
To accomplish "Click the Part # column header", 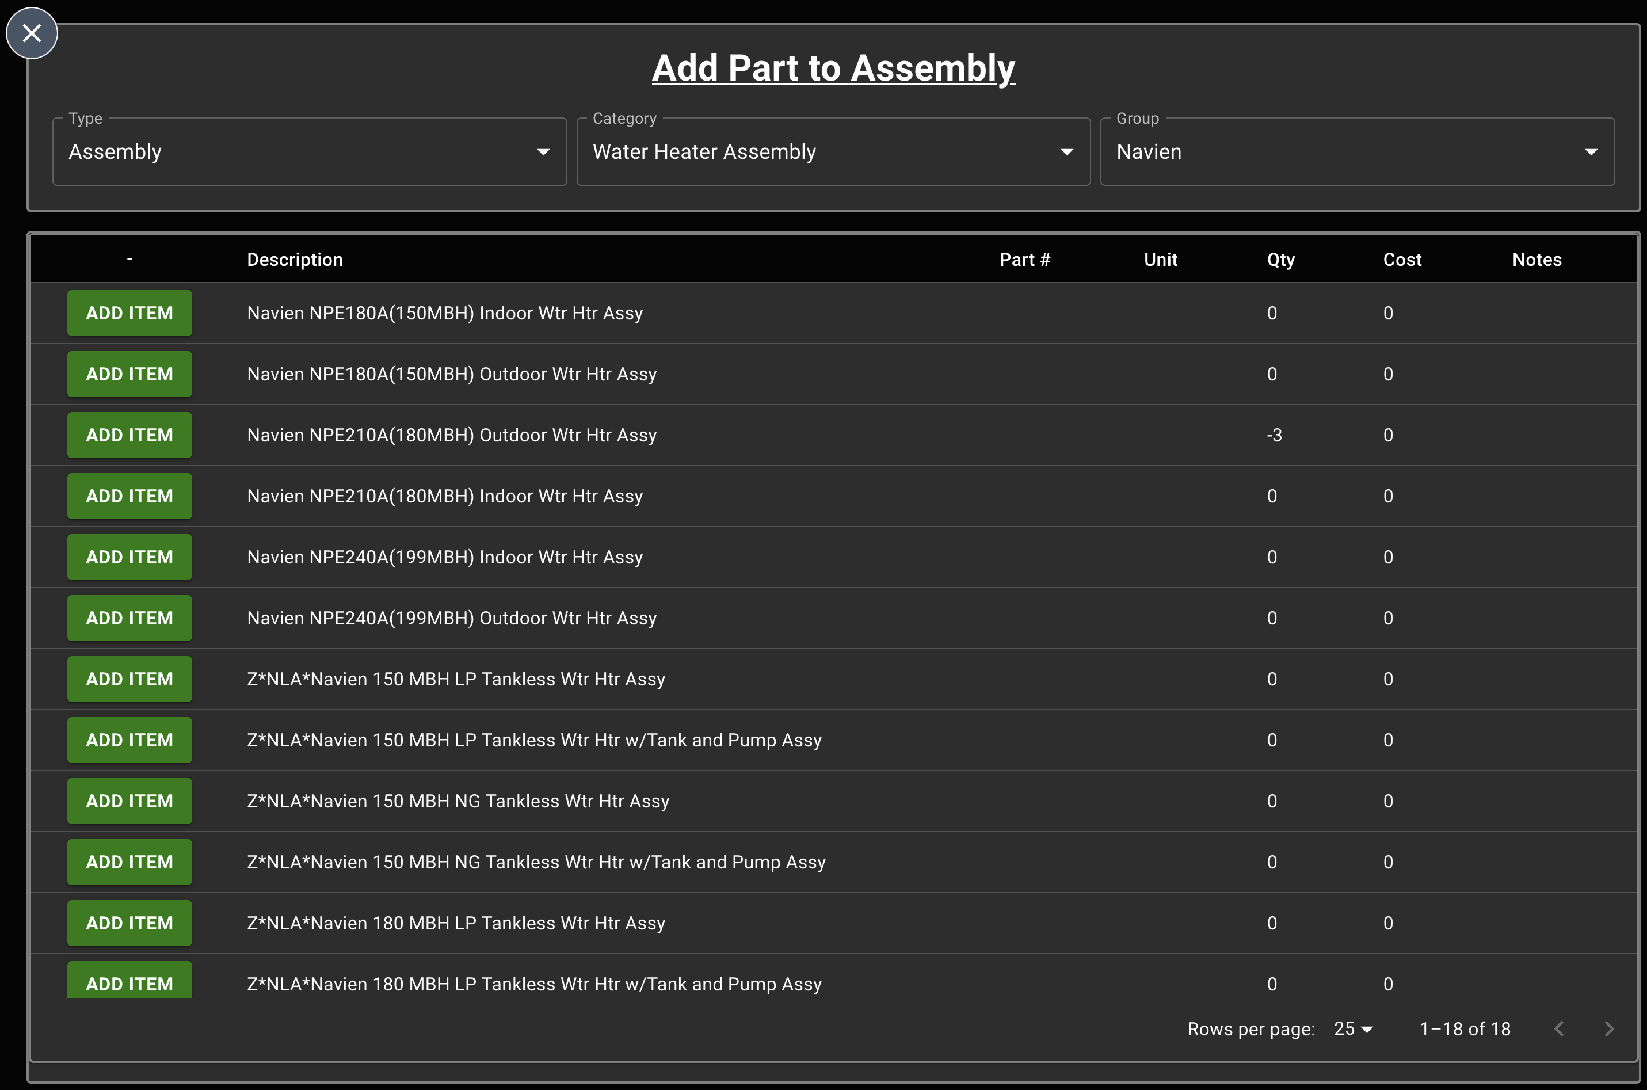I will tap(1024, 258).
